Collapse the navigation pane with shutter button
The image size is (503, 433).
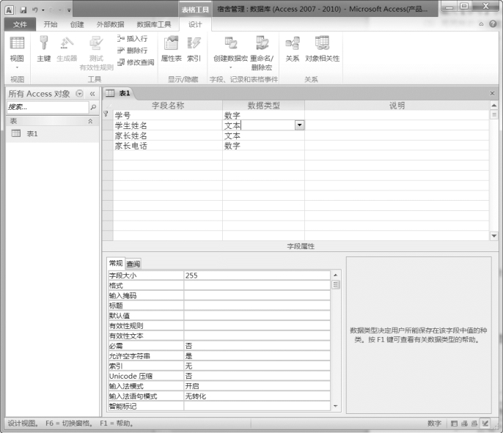(92, 94)
